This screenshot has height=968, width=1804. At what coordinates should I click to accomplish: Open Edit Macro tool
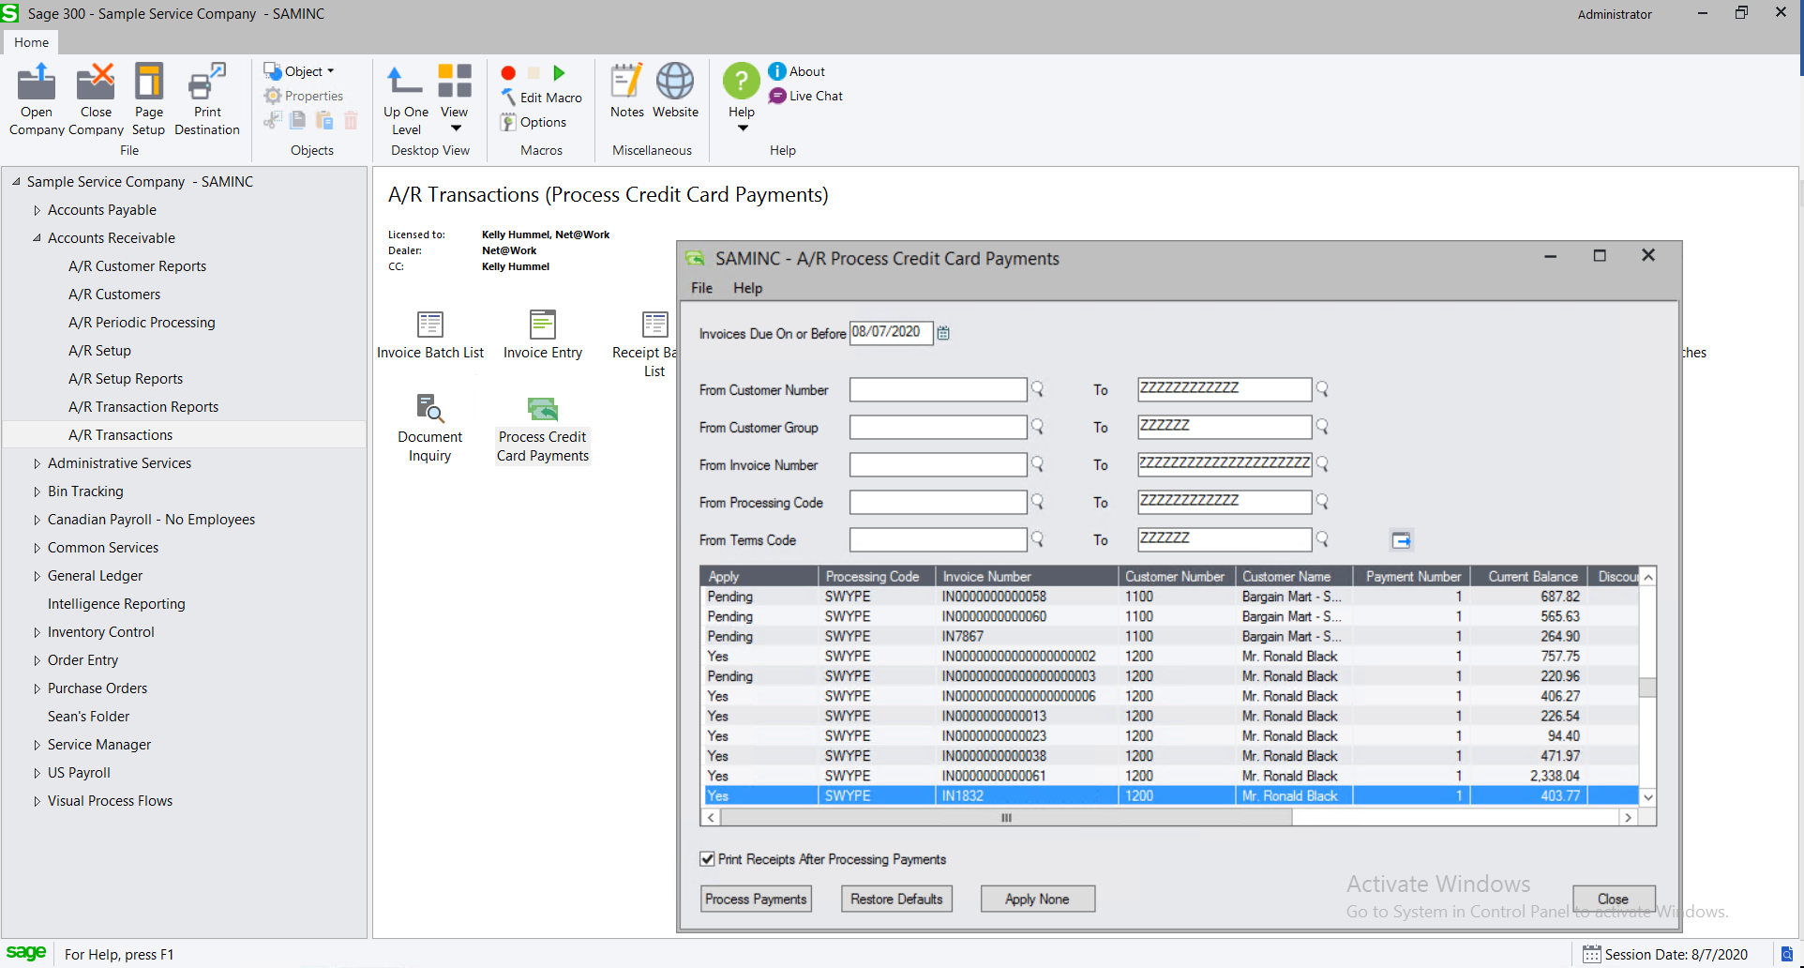(x=541, y=98)
